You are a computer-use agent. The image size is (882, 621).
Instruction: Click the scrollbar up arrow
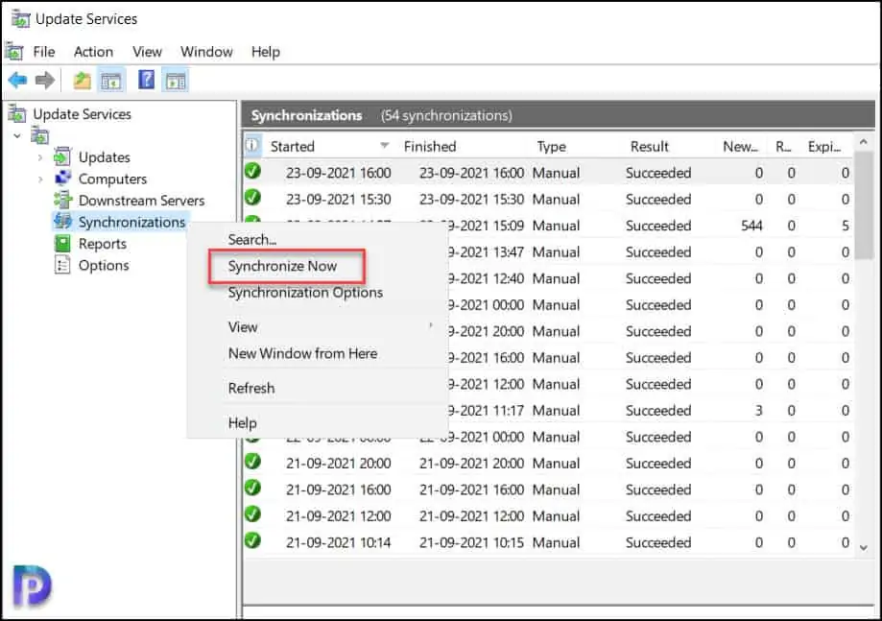pos(864,142)
